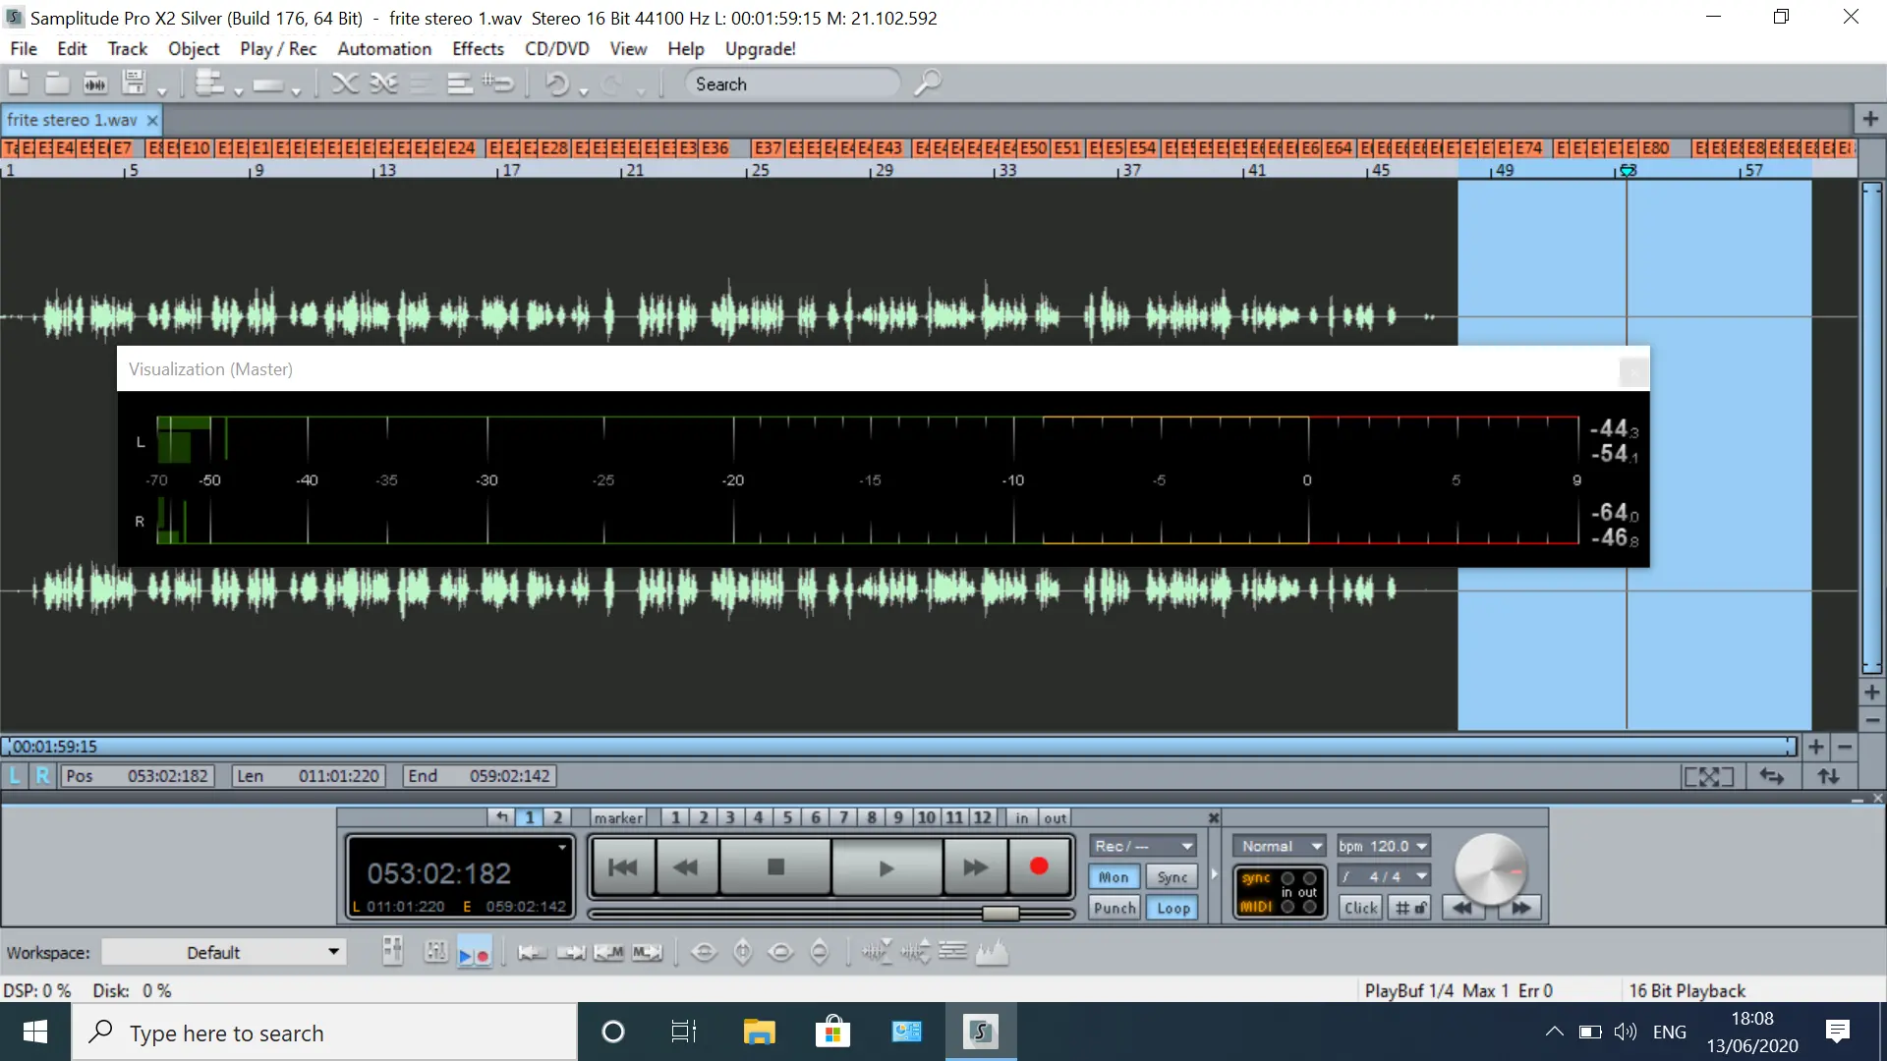Screen dimensions: 1887x1061
Task: Jump to start with skip-back button
Action: 623,867
